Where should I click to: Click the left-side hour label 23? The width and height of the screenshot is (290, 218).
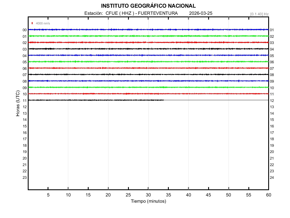coord(25,178)
